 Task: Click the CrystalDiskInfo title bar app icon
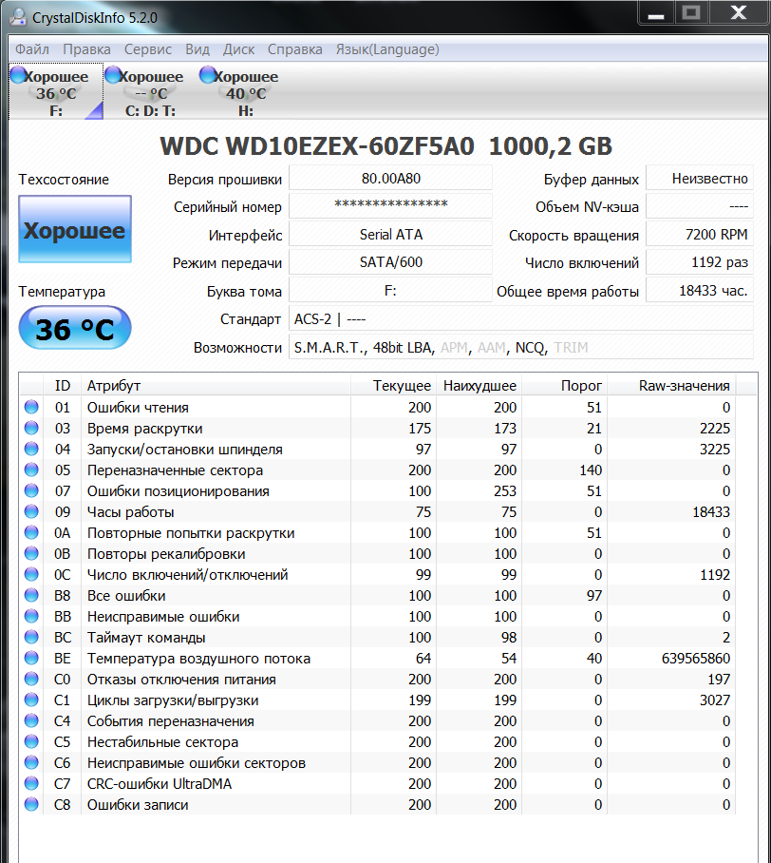pyautogui.click(x=18, y=18)
